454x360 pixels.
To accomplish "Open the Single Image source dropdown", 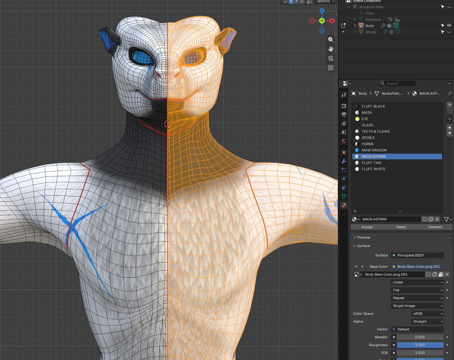I will pyautogui.click(x=417, y=306).
